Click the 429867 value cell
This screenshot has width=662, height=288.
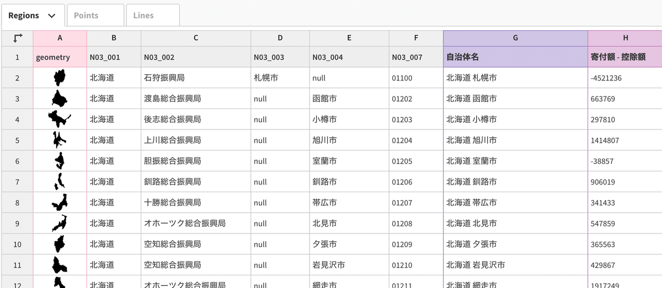point(625,265)
